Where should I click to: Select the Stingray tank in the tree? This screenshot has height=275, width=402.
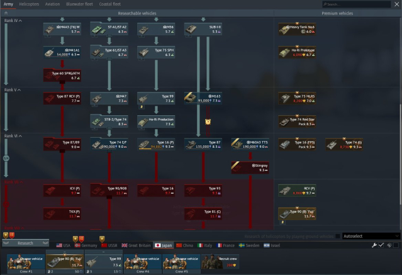(x=248, y=167)
